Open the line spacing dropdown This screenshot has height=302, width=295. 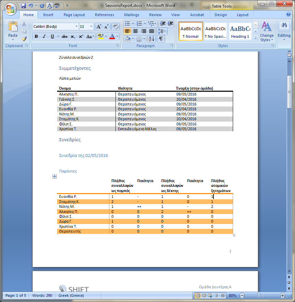(x=162, y=31)
